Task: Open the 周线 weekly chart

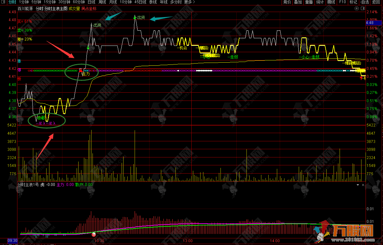Action: click(x=102, y=2)
